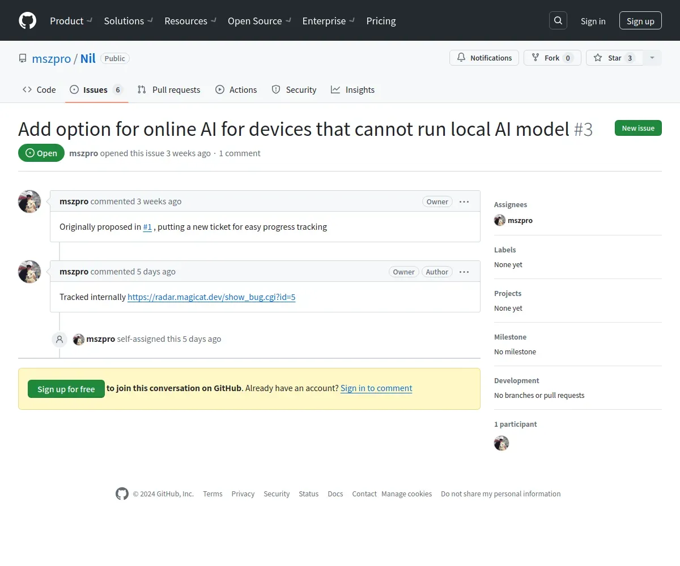Expand the Product menu
This screenshot has width=680, height=566.
tap(71, 21)
